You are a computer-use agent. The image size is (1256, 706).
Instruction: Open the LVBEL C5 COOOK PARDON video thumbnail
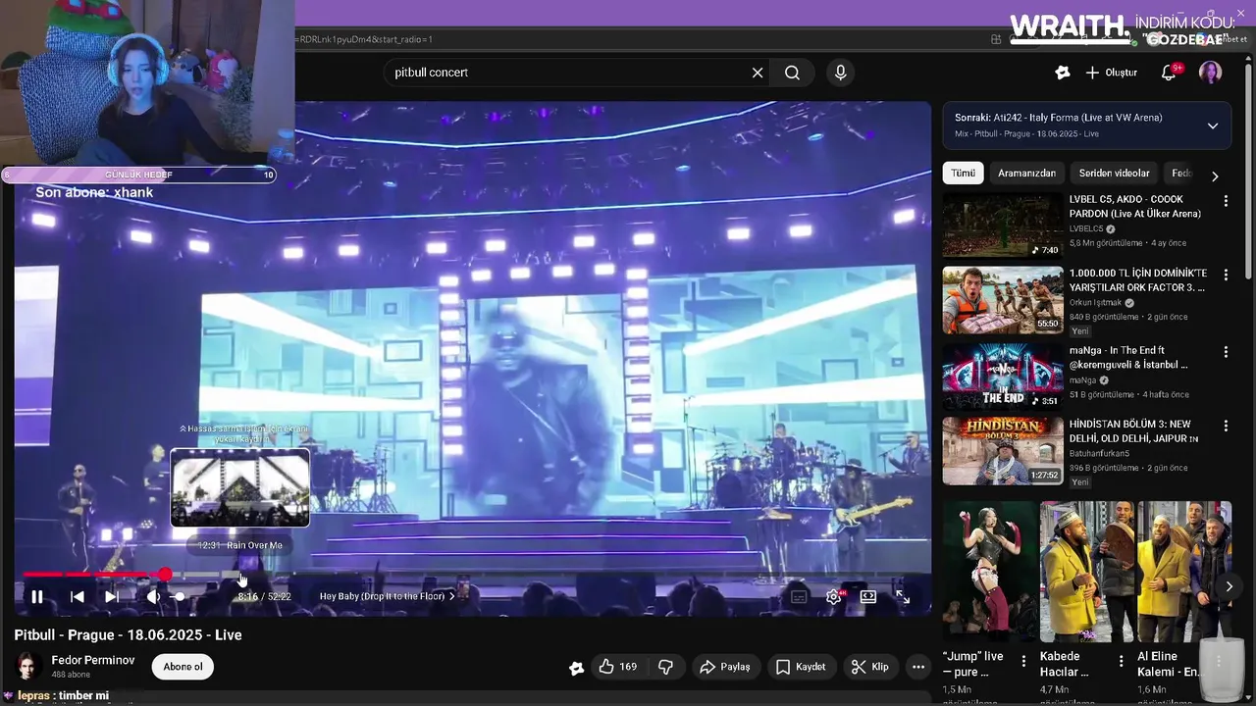tap(1003, 226)
